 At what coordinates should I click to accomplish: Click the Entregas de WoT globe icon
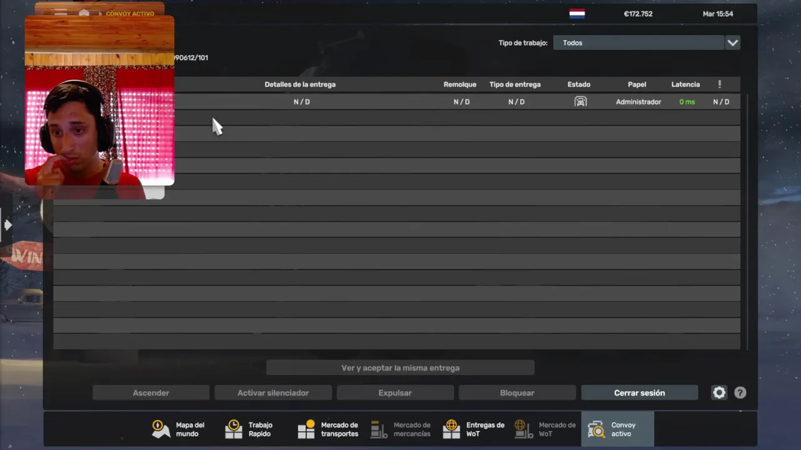click(451, 429)
